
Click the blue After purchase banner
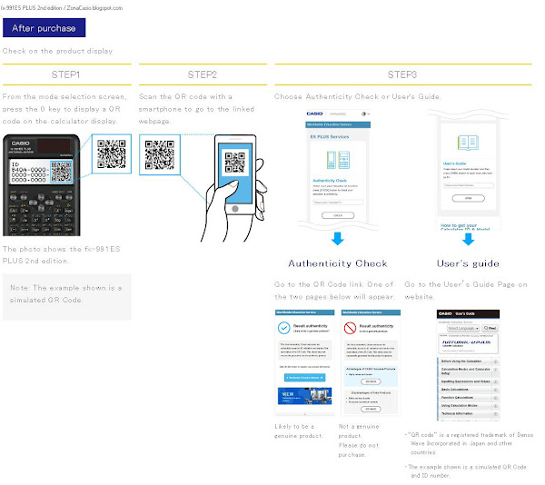point(45,28)
